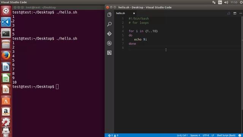
Task: Open the keyboard layout indicator
Action: pos(220,2)
